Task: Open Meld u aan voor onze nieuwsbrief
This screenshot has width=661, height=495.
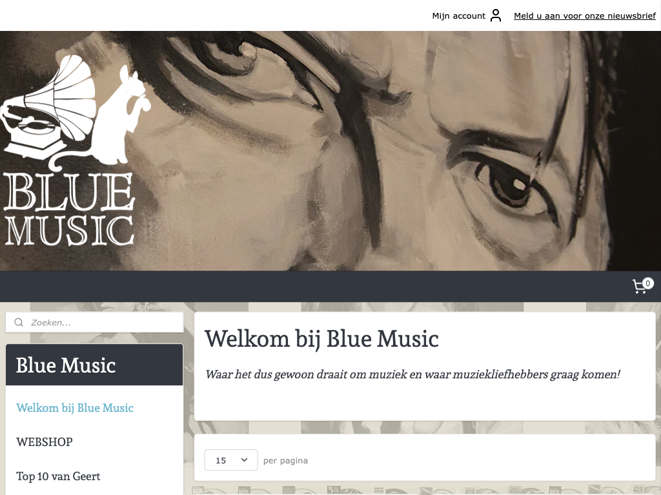Action: 585,15
